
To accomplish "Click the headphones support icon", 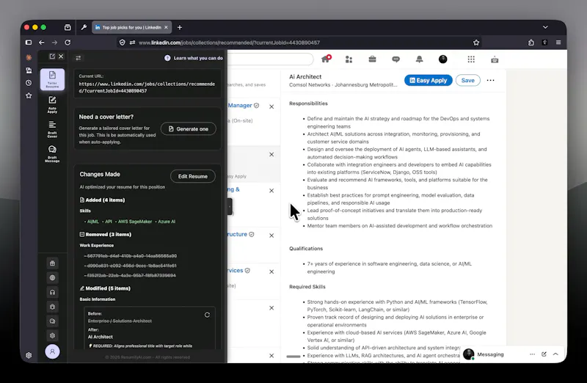I will pos(52,292).
